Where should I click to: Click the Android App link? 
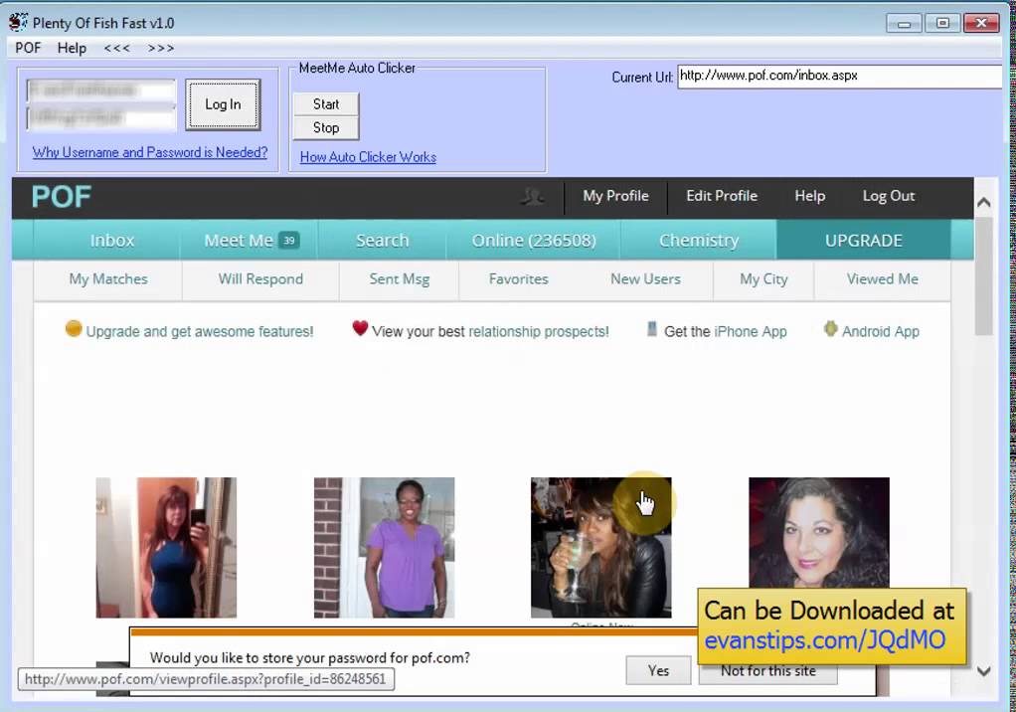click(881, 332)
